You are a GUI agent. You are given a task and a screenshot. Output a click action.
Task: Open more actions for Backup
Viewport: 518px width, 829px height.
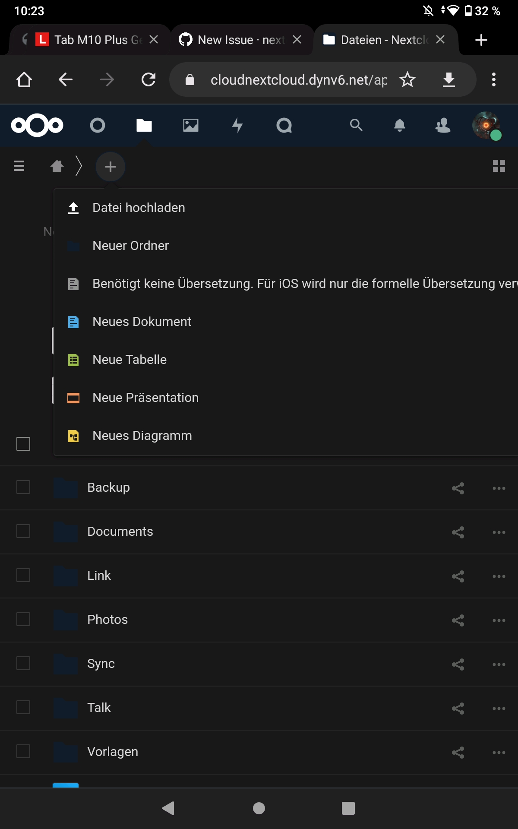click(x=499, y=488)
